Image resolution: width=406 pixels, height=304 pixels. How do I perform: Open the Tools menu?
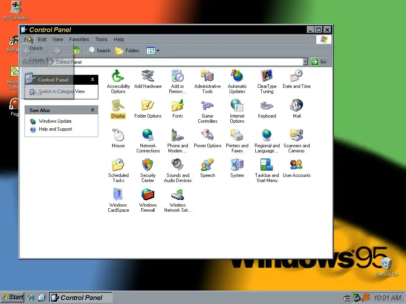(101, 40)
